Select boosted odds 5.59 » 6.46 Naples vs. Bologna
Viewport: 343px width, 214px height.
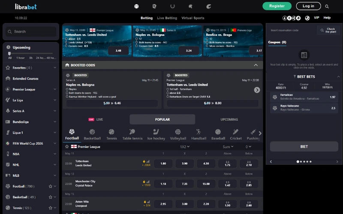pyautogui.click(x=112, y=103)
